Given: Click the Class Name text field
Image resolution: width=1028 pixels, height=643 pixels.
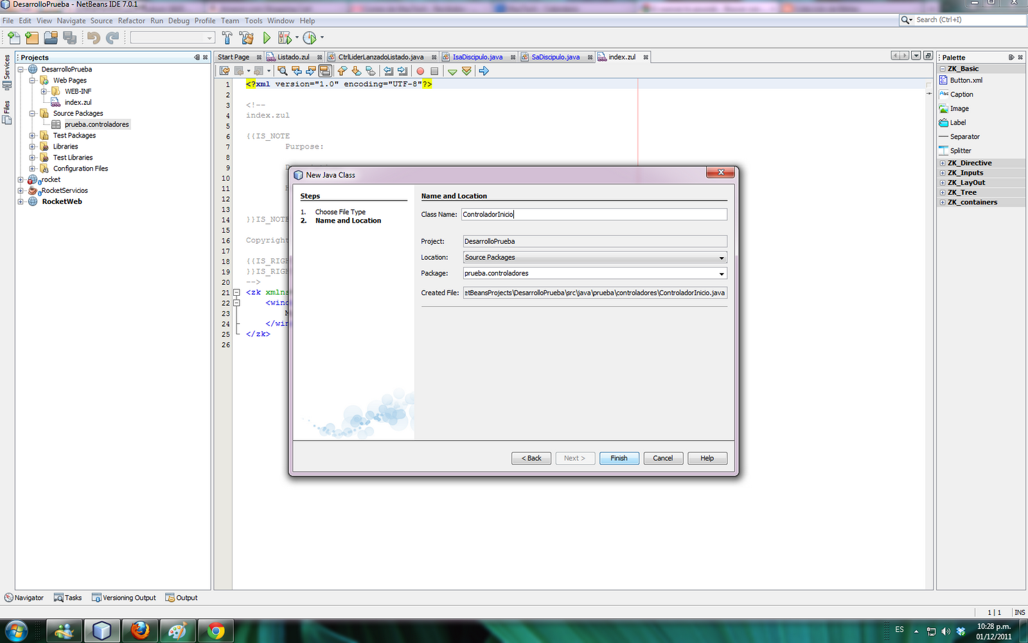Looking at the screenshot, I should [594, 214].
